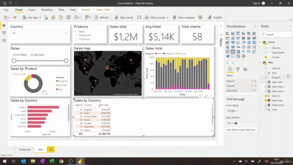Choose the Python visual icon
This screenshot has width=293, height=165.
click(249, 51)
